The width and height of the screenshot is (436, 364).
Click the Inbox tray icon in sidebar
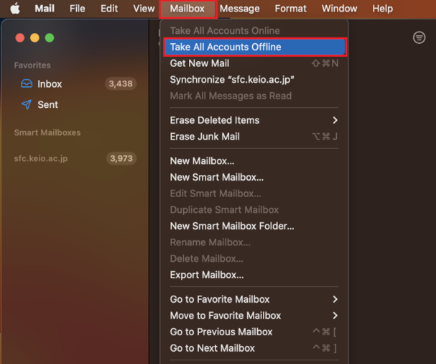[x=27, y=84]
